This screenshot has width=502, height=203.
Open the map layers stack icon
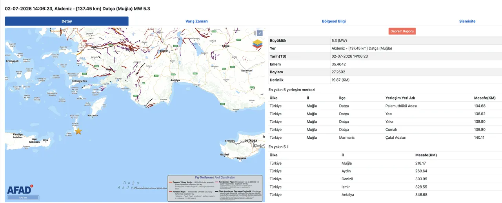pyautogui.click(x=258, y=44)
